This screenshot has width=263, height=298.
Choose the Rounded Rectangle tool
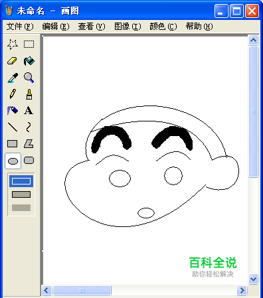[x=29, y=161]
